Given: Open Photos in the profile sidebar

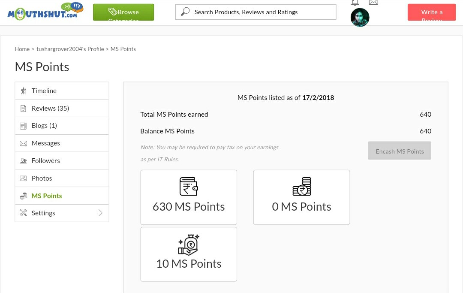Looking at the screenshot, I should tap(42, 178).
